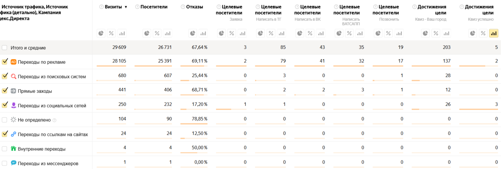501x169 pixels.
Task: Click highlighted bar chart icon under Квиз успешно
Action: (494, 33)
